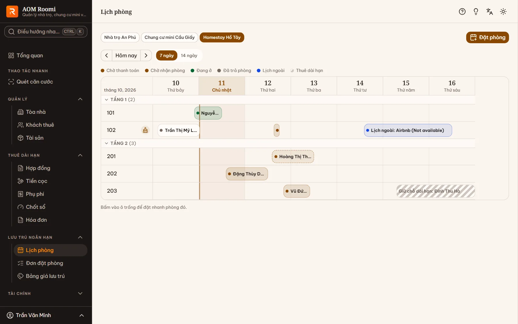
Task: Go to previous week arrow
Action: (x=106, y=56)
